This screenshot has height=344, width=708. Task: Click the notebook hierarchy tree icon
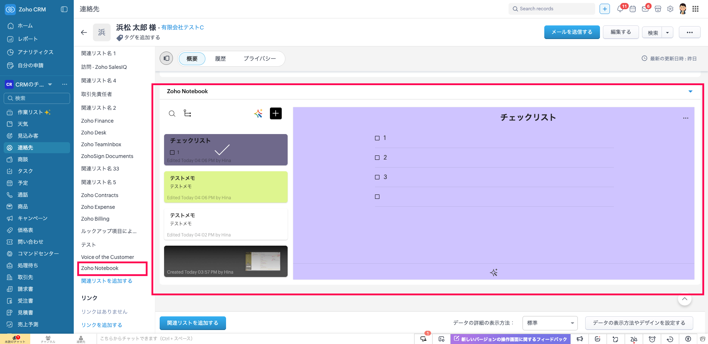pyautogui.click(x=187, y=113)
